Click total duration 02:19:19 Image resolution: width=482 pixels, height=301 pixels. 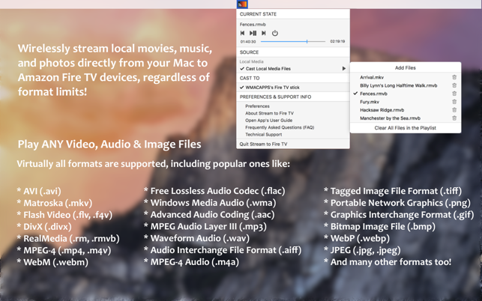337,41
